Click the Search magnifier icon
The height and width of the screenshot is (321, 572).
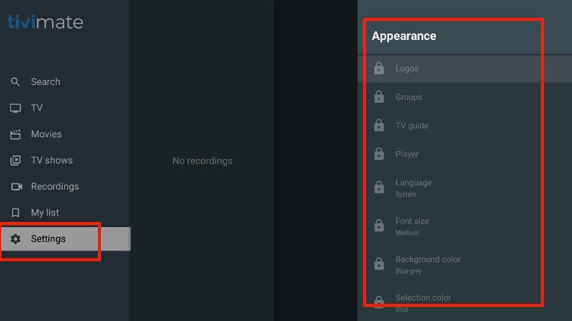(16, 82)
